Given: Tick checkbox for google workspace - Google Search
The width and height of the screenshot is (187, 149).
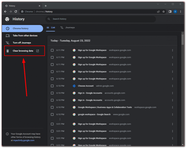Looking at the screenshot, I should (x=52, y=114).
